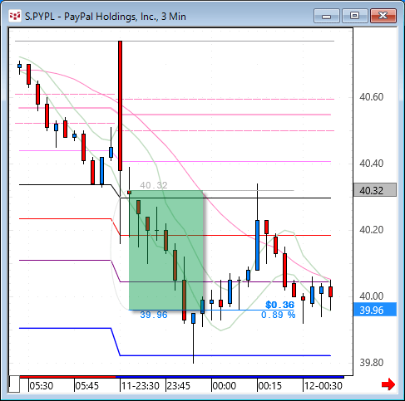This screenshot has width=405, height=401.
Task: Click the 12-00:30 time marker
Action: 324,386
